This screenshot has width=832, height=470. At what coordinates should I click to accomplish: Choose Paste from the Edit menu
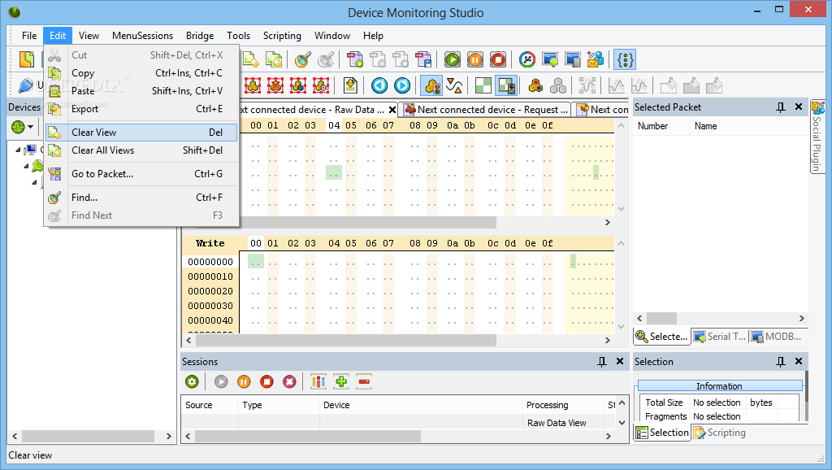141,91
